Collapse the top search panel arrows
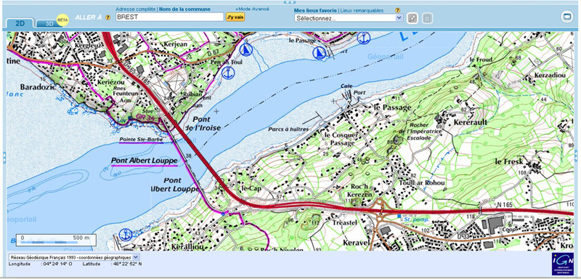The image size is (581, 279). pos(290,2)
